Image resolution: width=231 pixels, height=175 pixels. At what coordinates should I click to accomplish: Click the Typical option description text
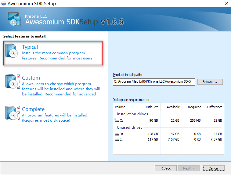click(x=58, y=55)
